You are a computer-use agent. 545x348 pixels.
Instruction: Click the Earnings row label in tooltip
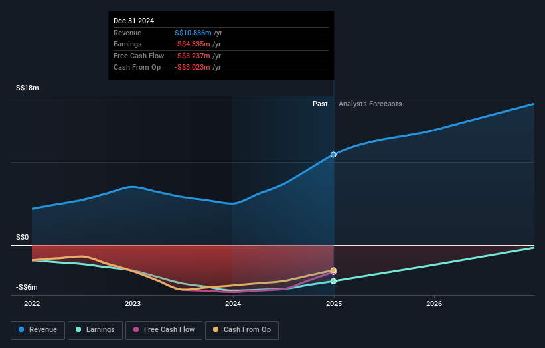(127, 44)
